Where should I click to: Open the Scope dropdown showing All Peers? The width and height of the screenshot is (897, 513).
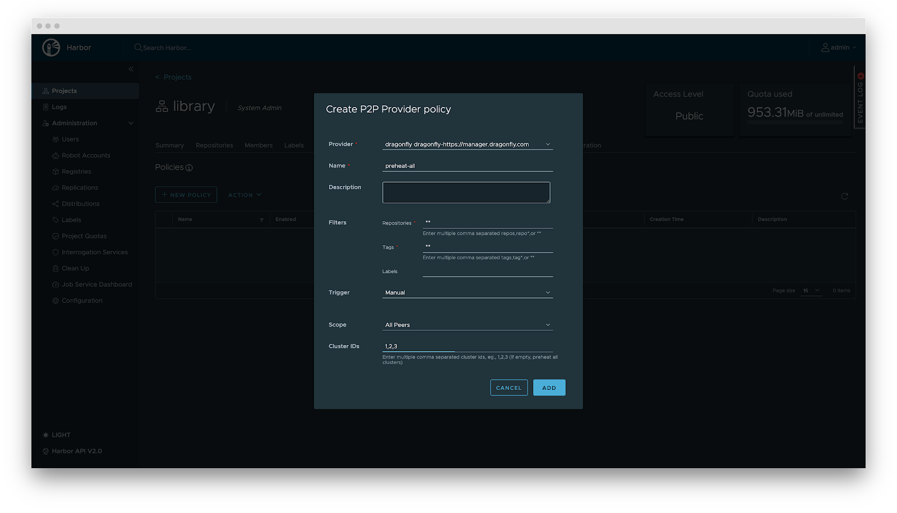point(468,325)
